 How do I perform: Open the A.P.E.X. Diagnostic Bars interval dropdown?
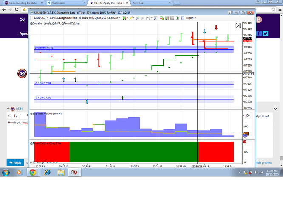point(85,18)
